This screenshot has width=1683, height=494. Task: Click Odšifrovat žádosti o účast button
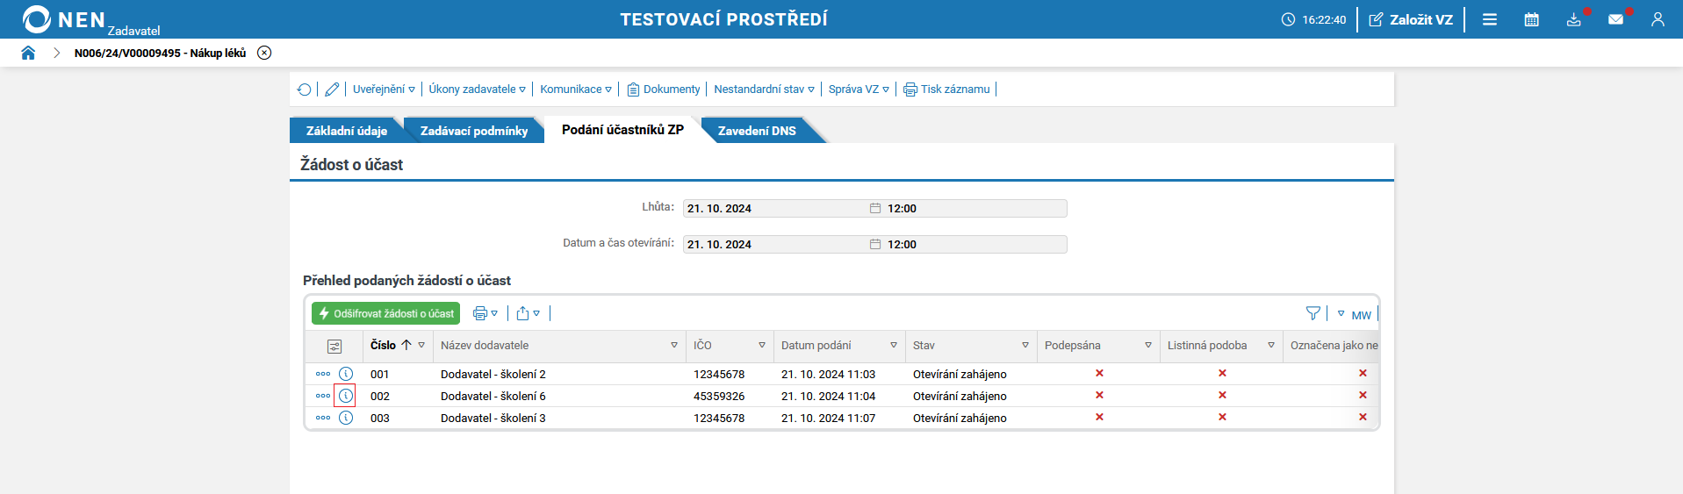pyautogui.click(x=385, y=313)
